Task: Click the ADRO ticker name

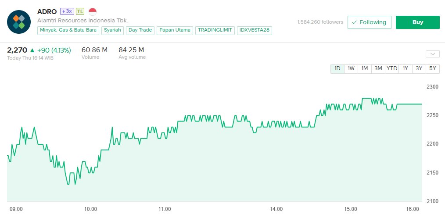Action: [x=47, y=12]
